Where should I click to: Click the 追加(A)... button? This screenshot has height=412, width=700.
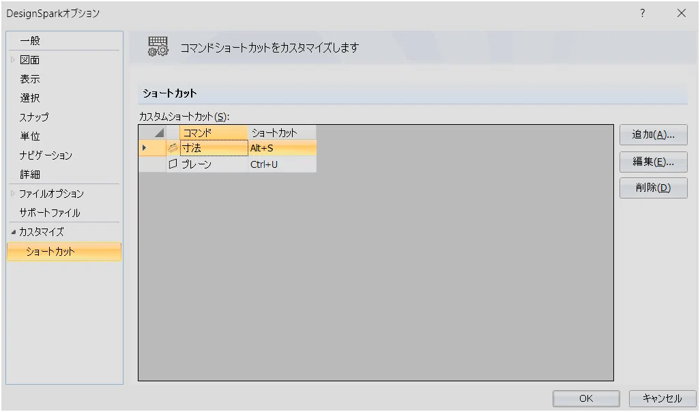pyautogui.click(x=653, y=135)
